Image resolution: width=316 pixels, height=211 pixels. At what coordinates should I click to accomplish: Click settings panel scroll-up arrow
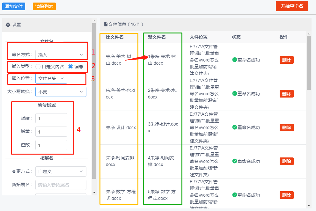point(94,21)
